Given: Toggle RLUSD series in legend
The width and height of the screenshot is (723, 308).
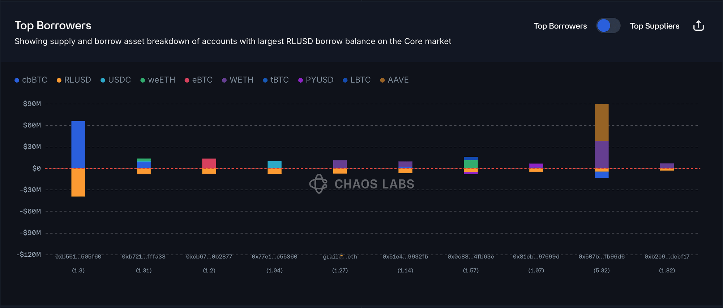Looking at the screenshot, I should point(74,80).
